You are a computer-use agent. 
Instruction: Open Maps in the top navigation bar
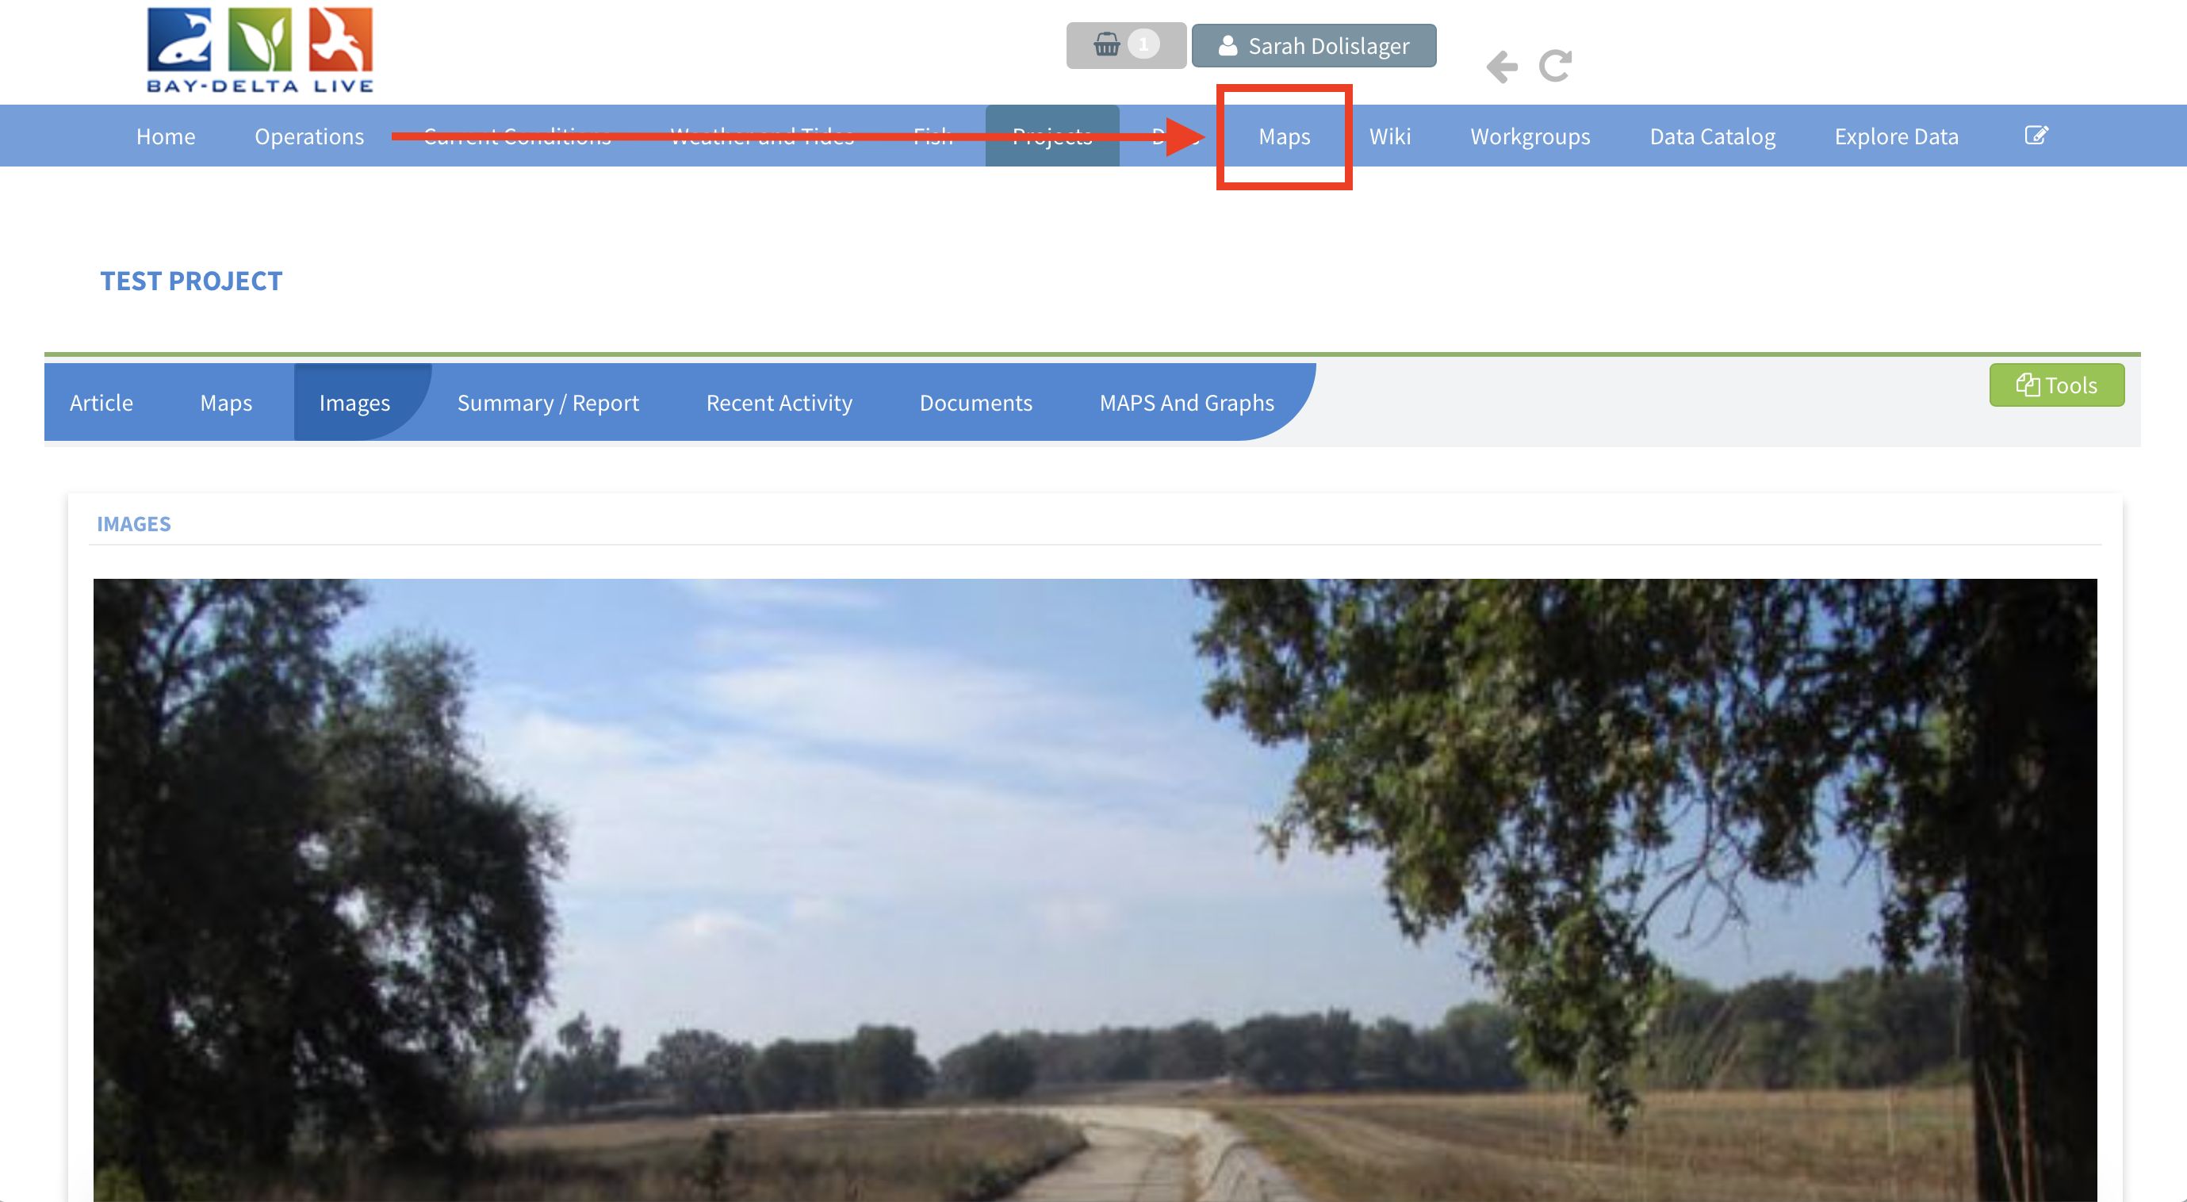[1284, 136]
